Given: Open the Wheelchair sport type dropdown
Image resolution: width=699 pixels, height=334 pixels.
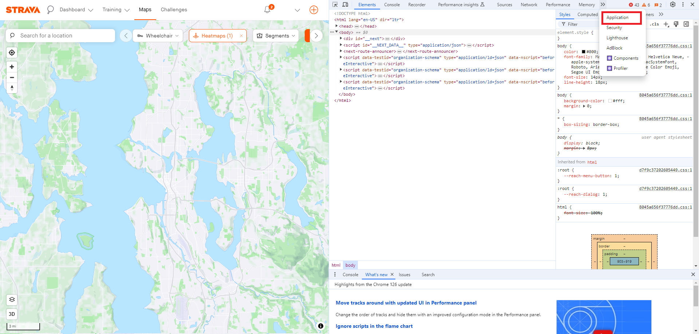Looking at the screenshot, I should coord(158,36).
